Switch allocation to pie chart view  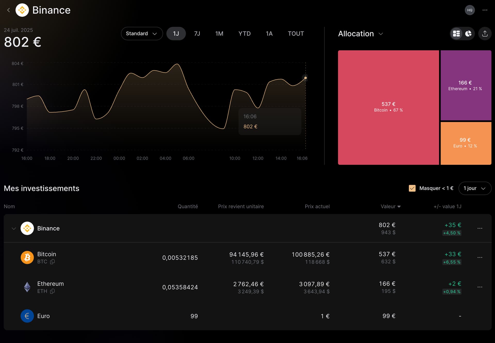(468, 34)
